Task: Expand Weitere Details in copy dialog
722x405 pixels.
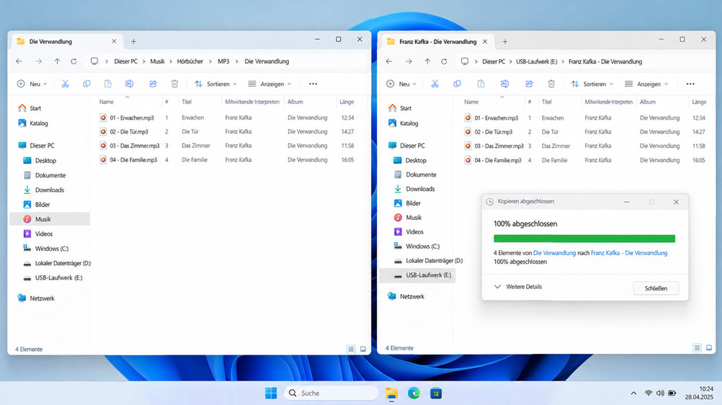Action: [518, 286]
